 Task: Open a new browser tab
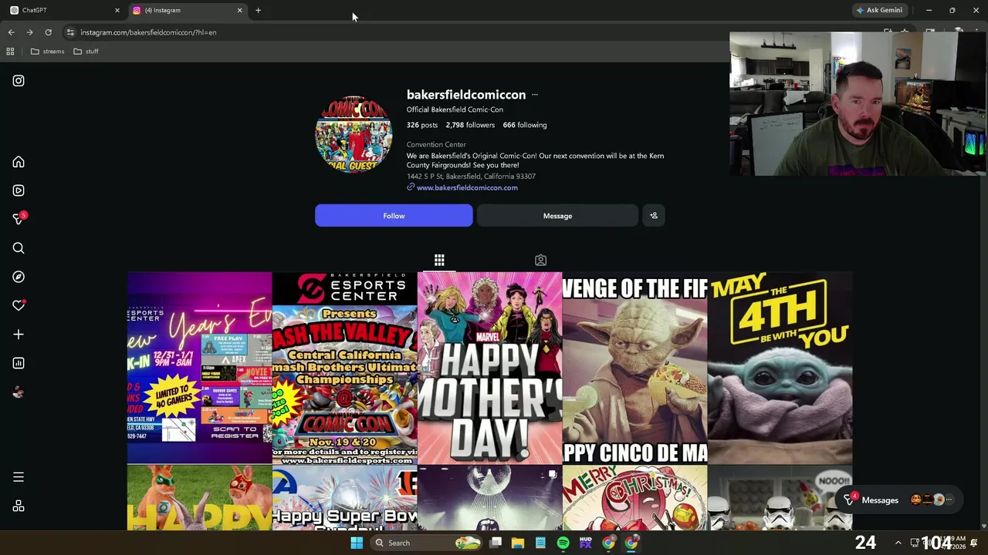tap(258, 10)
